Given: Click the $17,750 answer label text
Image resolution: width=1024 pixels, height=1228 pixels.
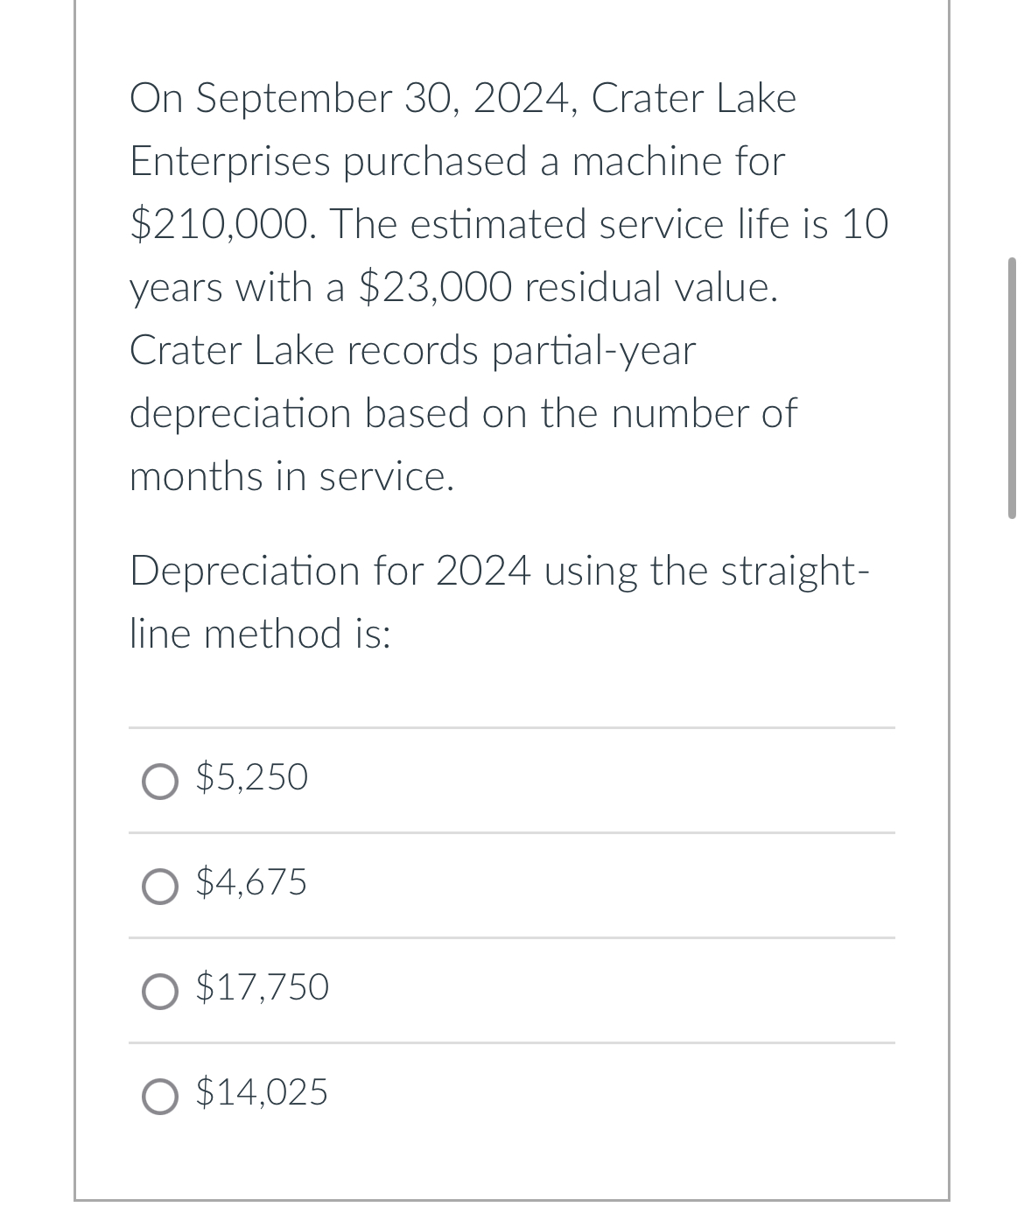Looking at the screenshot, I should coord(263,989).
